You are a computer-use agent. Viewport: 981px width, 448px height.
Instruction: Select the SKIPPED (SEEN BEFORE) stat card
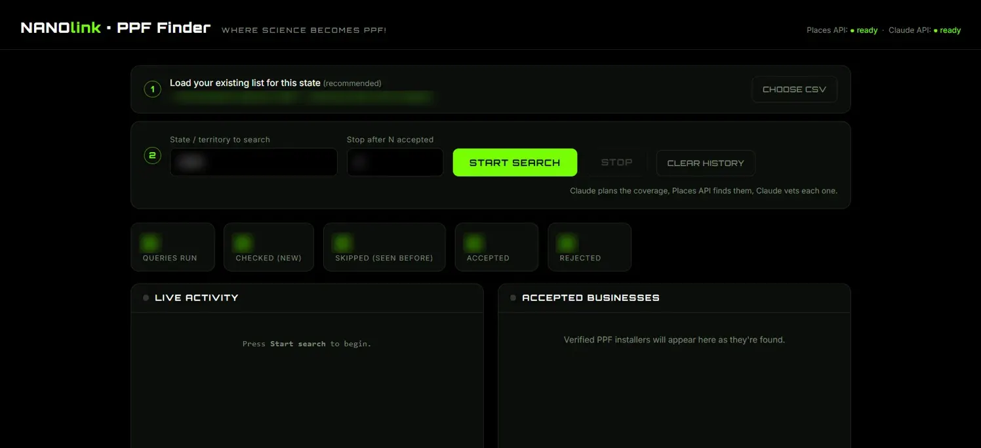384,247
